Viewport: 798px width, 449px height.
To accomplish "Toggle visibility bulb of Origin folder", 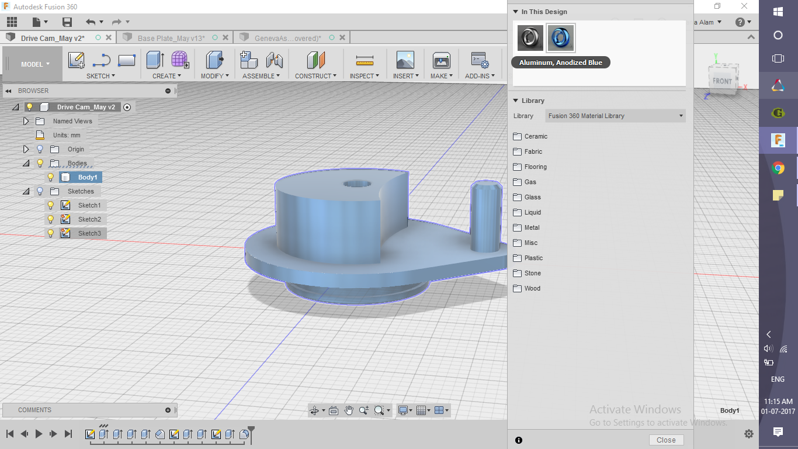I will click(40, 149).
